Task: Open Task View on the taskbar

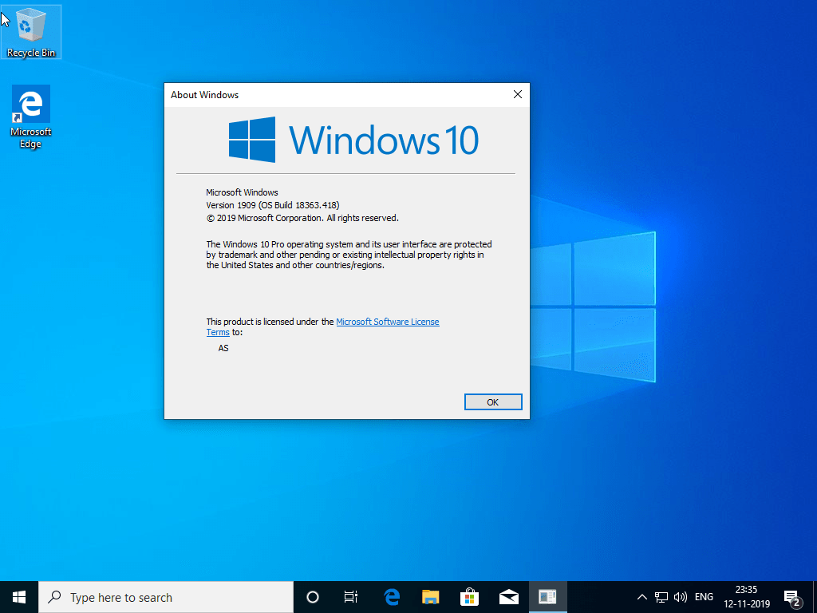Action: [x=351, y=597]
